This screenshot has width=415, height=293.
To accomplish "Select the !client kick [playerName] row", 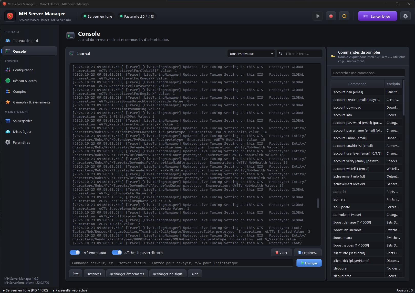I will point(366,261).
